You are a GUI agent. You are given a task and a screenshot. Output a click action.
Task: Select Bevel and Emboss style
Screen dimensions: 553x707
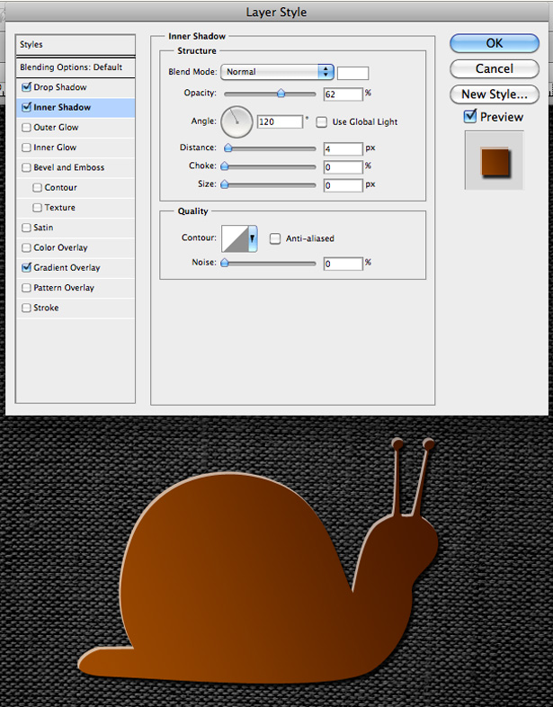69,167
